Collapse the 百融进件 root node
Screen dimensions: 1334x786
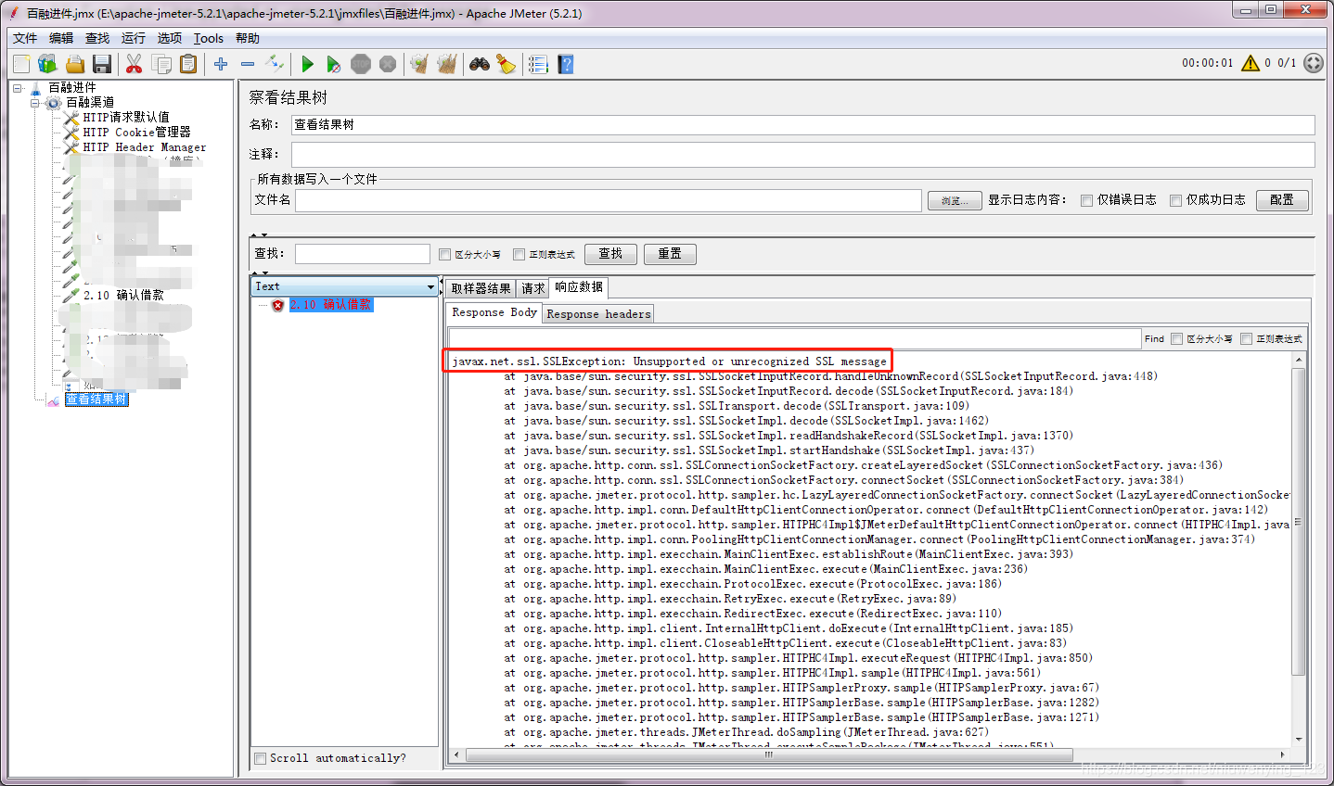click(x=18, y=86)
